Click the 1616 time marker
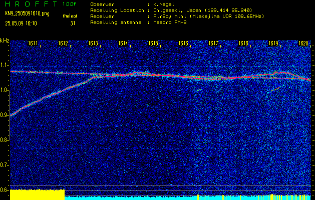 point(183,43)
